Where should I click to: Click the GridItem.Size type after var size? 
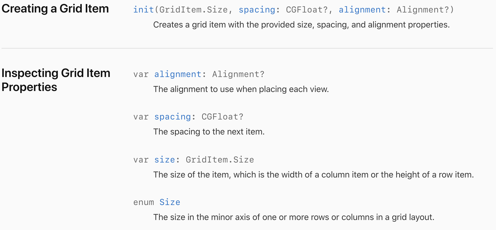(x=220, y=160)
